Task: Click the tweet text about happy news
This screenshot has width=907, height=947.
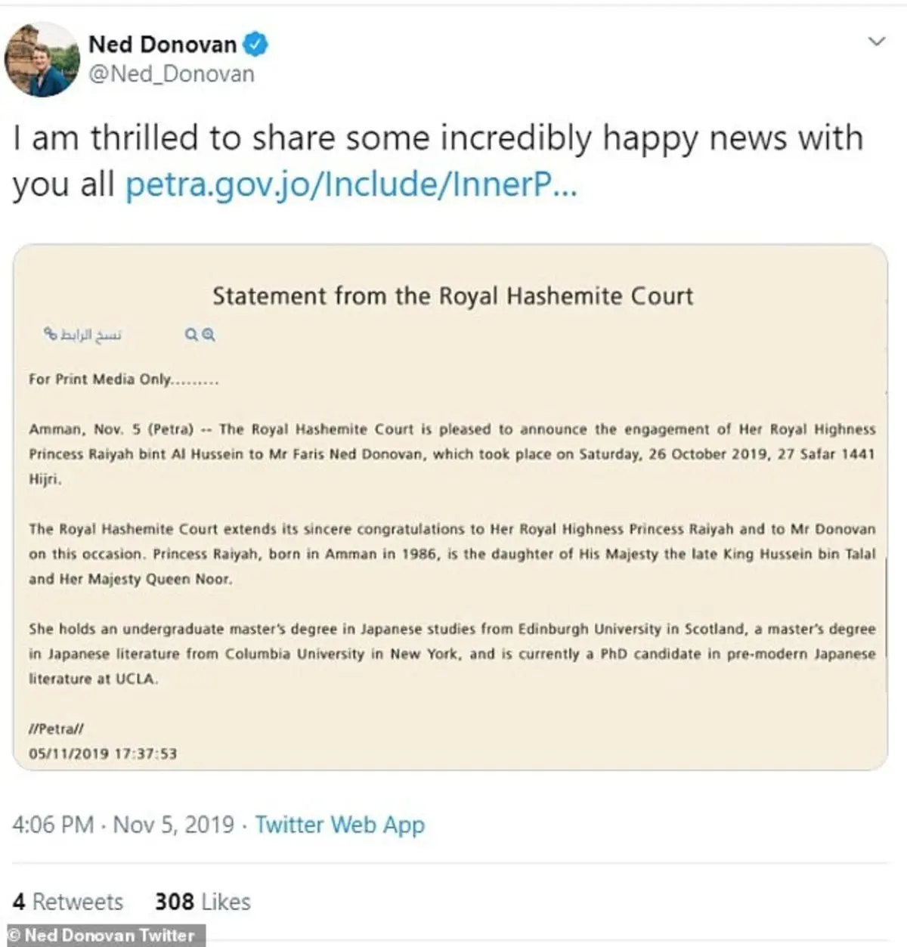Action: [x=437, y=161]
